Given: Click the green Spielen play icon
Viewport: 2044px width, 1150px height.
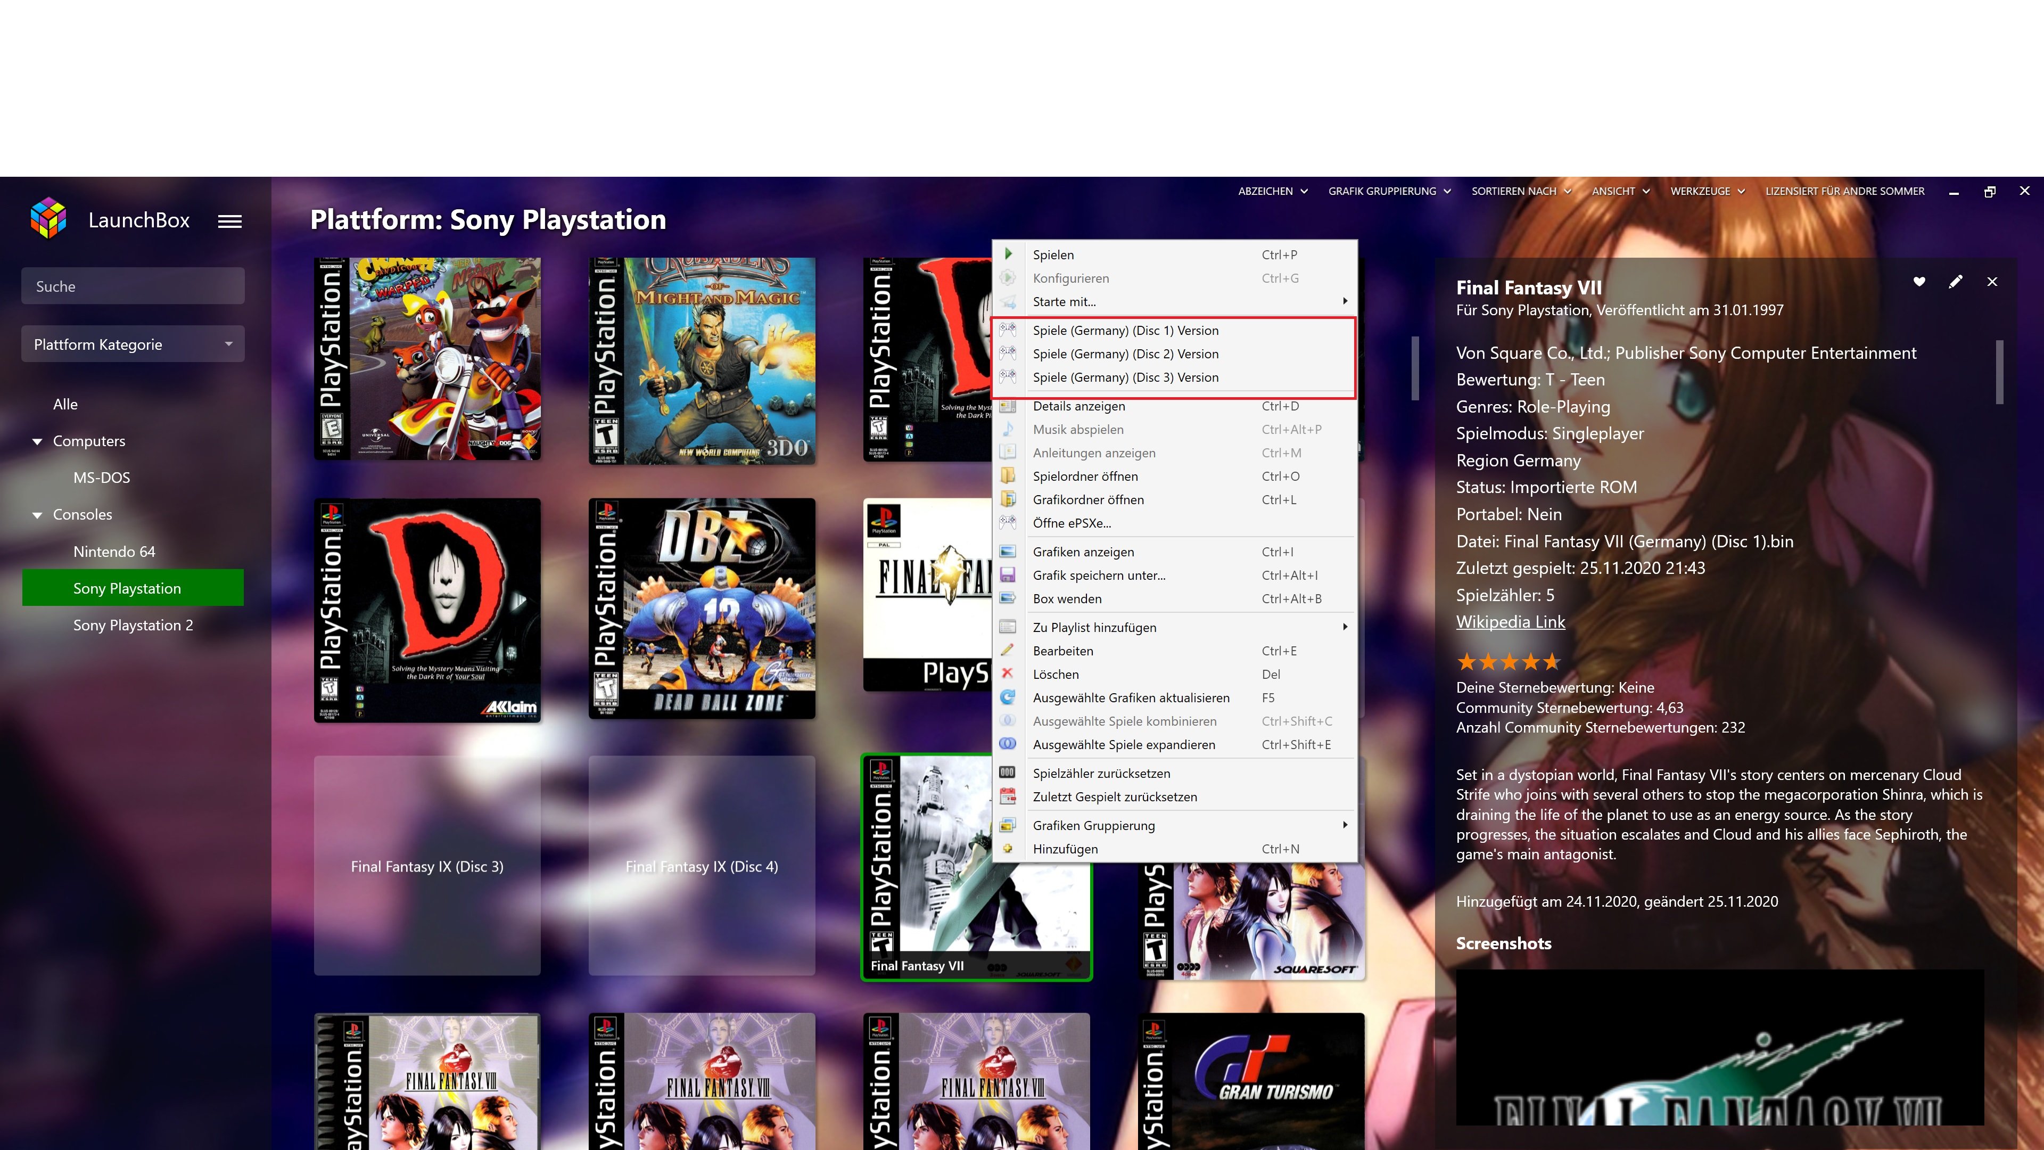Looking at the screenshot, I should [x=1008, y=254].
